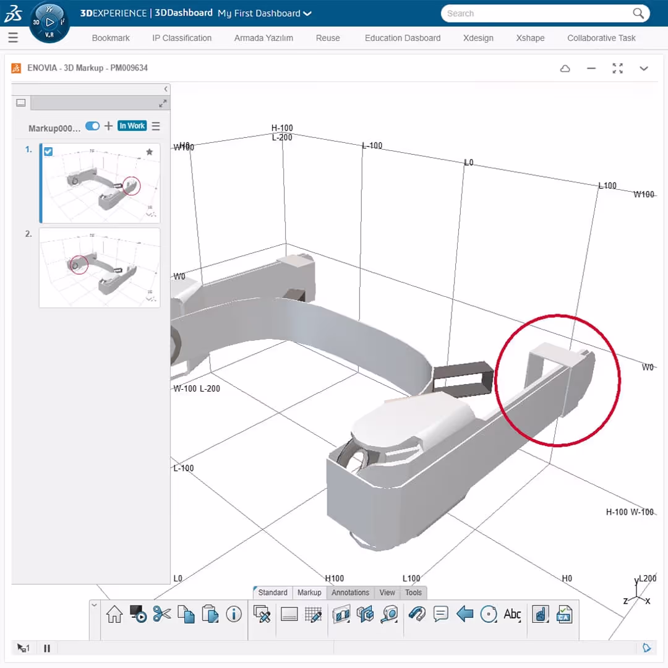Select the grid sketch pencil tool
The width and height of the screenshot is (668, 668).
313,614
